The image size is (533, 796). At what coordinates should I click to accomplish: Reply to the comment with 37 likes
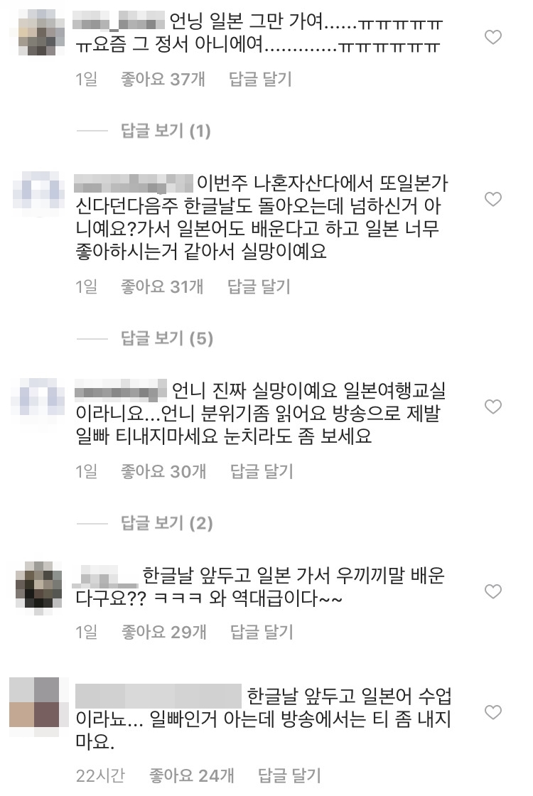[x=260, y=79]
